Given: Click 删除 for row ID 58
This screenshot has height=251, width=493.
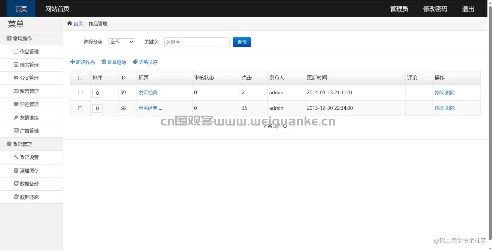Looking at the screenshot, I should click(450, 108).
